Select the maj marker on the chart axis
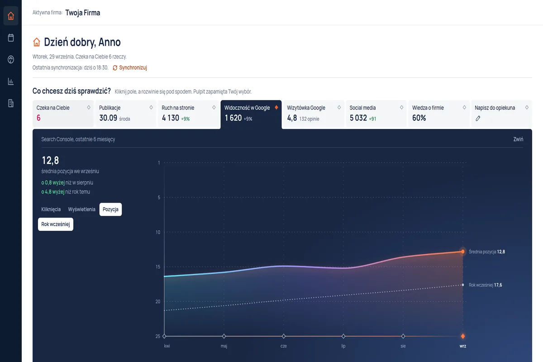The width and height of the screenshot is (543, 362). (224, 336)
